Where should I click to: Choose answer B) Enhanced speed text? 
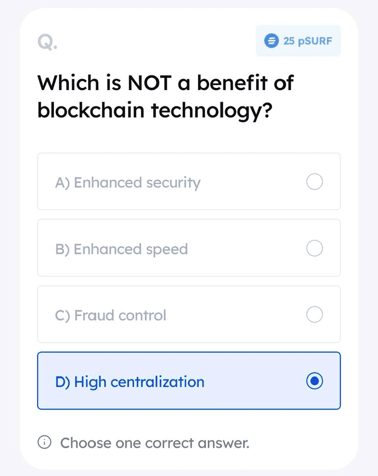coord(122,249)
